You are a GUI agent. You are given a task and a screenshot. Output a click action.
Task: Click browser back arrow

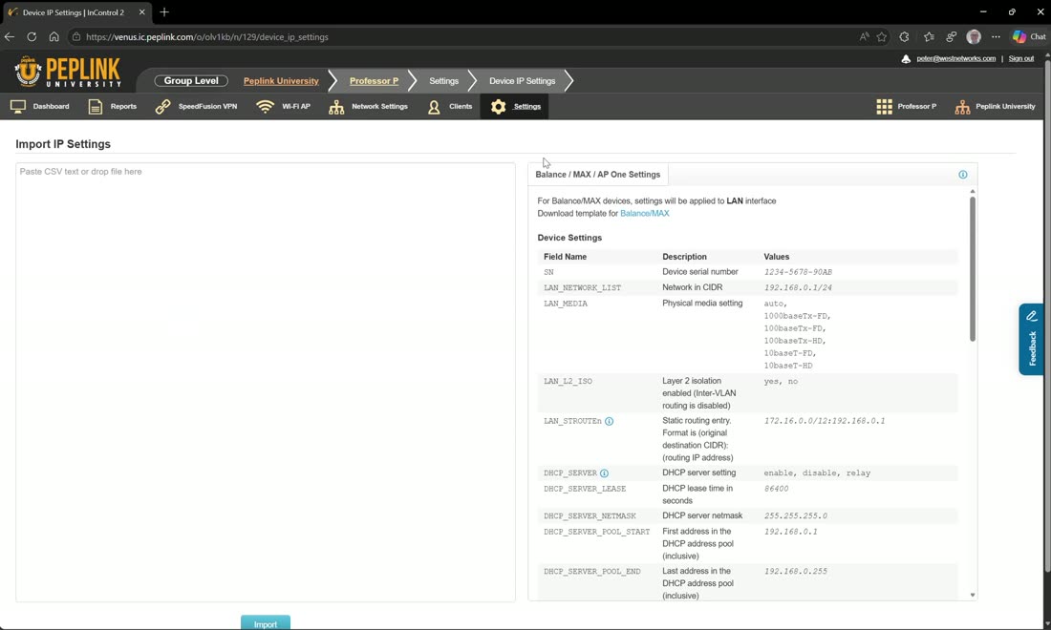pos(10,37)
